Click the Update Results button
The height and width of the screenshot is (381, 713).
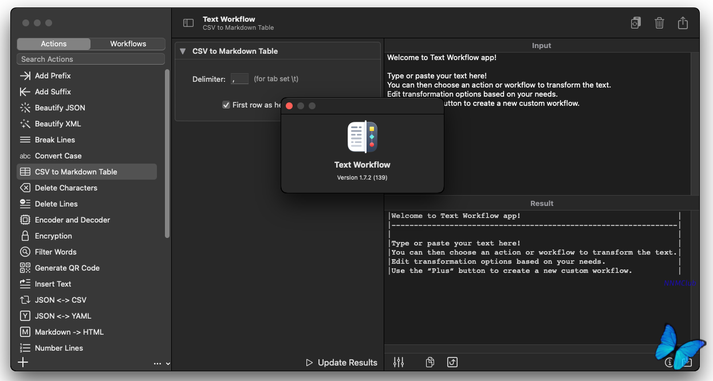coord(342,362)
